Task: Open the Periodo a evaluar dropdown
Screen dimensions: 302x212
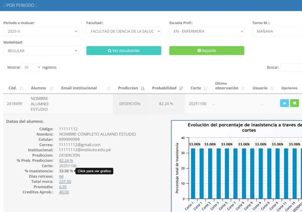Action: (41, 31)
